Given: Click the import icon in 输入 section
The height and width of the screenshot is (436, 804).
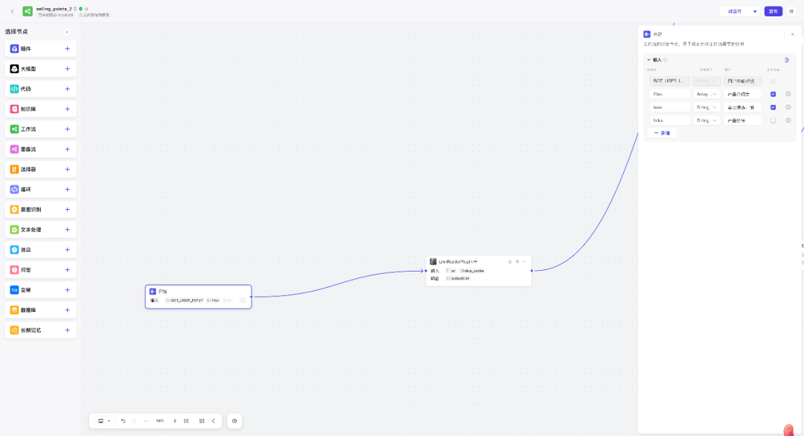Looking at the screenshot, I should pyautogui.click(x=788, y=60).
